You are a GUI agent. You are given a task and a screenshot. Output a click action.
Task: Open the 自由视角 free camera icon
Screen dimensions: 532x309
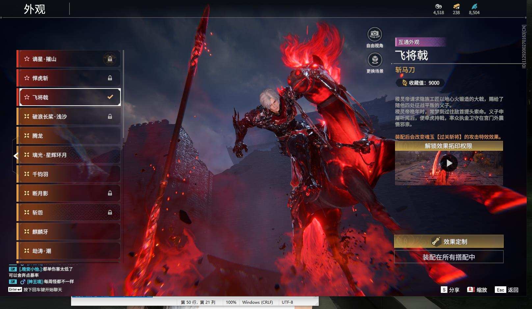[375, 34]
